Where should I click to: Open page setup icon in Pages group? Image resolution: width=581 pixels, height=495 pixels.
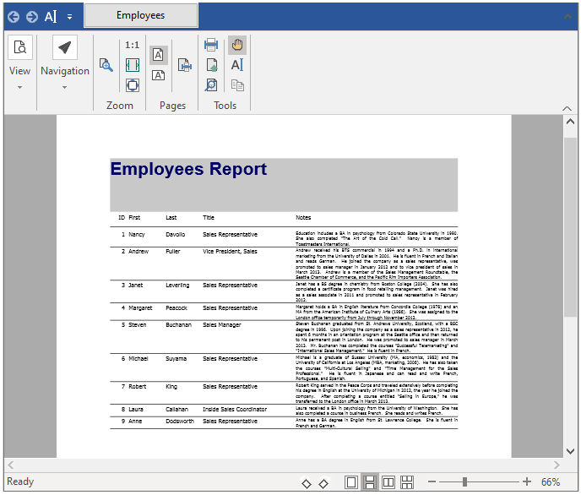pos(185,65)
